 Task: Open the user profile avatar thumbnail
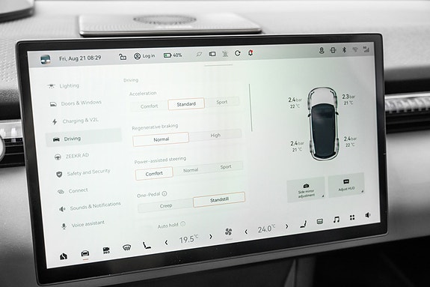(x=46, y=60)
